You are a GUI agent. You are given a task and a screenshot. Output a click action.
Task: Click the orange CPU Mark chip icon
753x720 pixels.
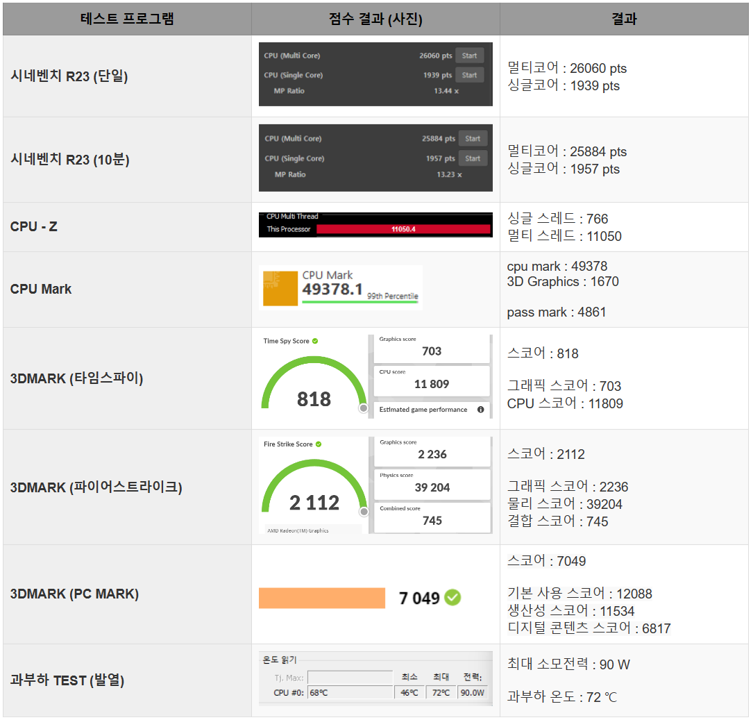pos(280,288)
